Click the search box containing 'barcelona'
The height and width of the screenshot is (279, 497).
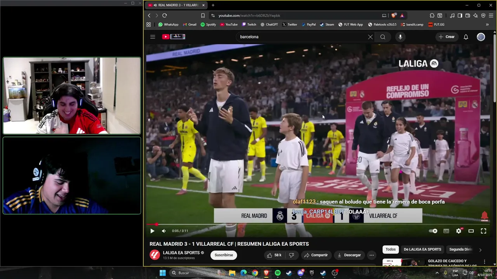click(301, 37)
